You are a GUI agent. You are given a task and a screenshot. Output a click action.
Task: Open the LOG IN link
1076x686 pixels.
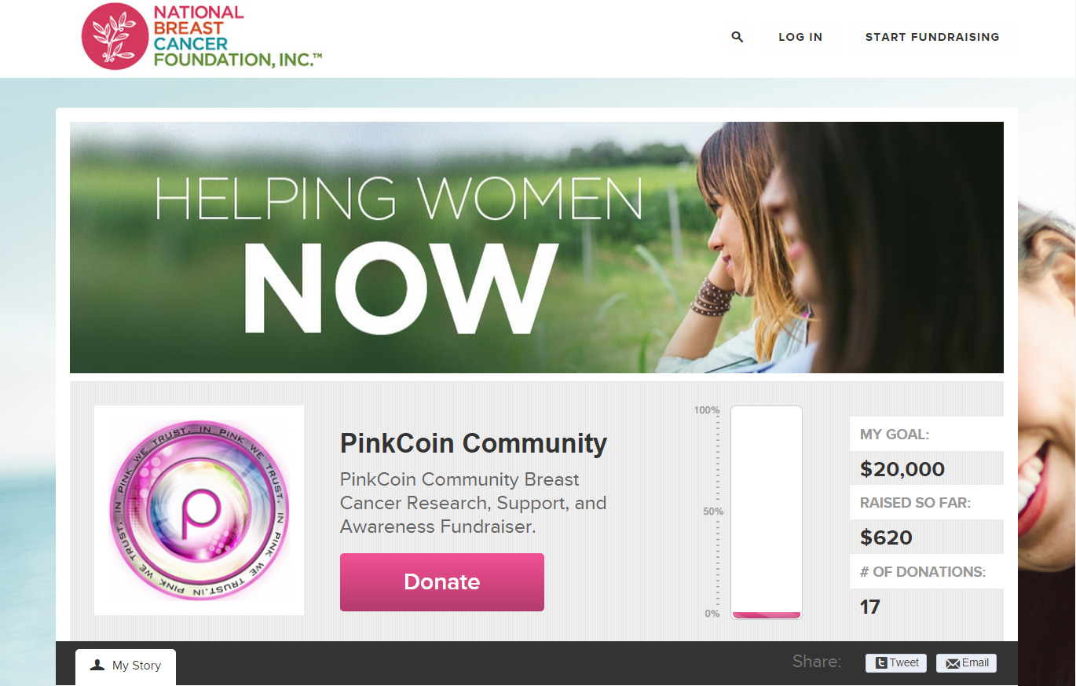tap(800, 37)
